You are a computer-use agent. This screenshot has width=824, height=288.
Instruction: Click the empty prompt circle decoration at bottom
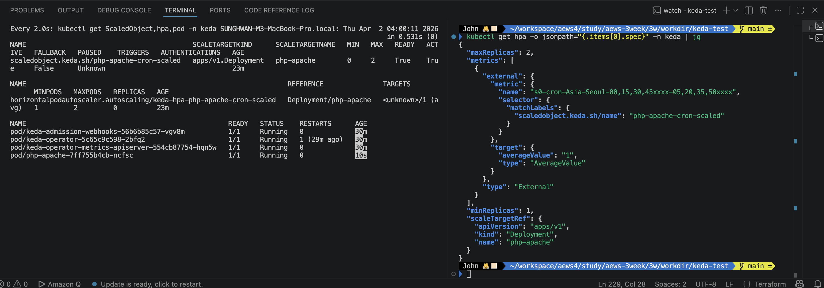point(453,274)
